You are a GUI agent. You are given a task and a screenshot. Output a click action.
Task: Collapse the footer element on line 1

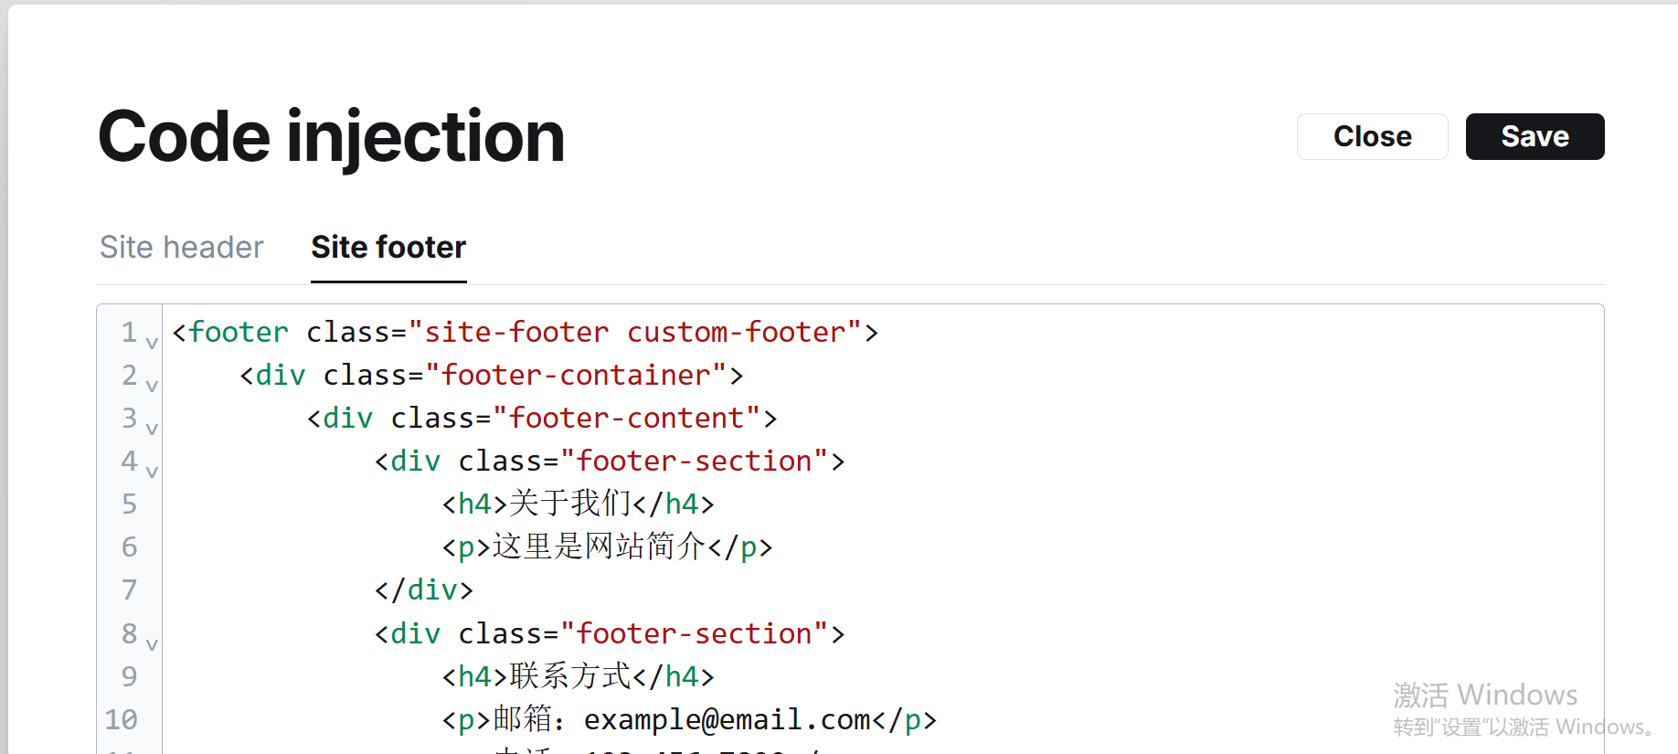[x=152, y=343]
